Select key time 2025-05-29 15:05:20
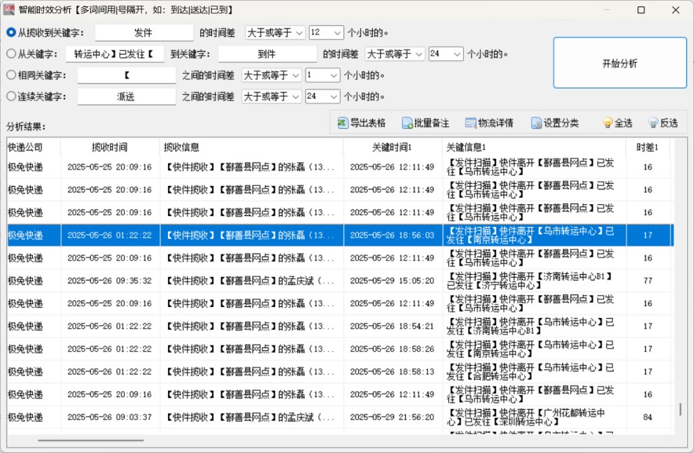Screen dimensions: 694x453 (x=392, y=280)
